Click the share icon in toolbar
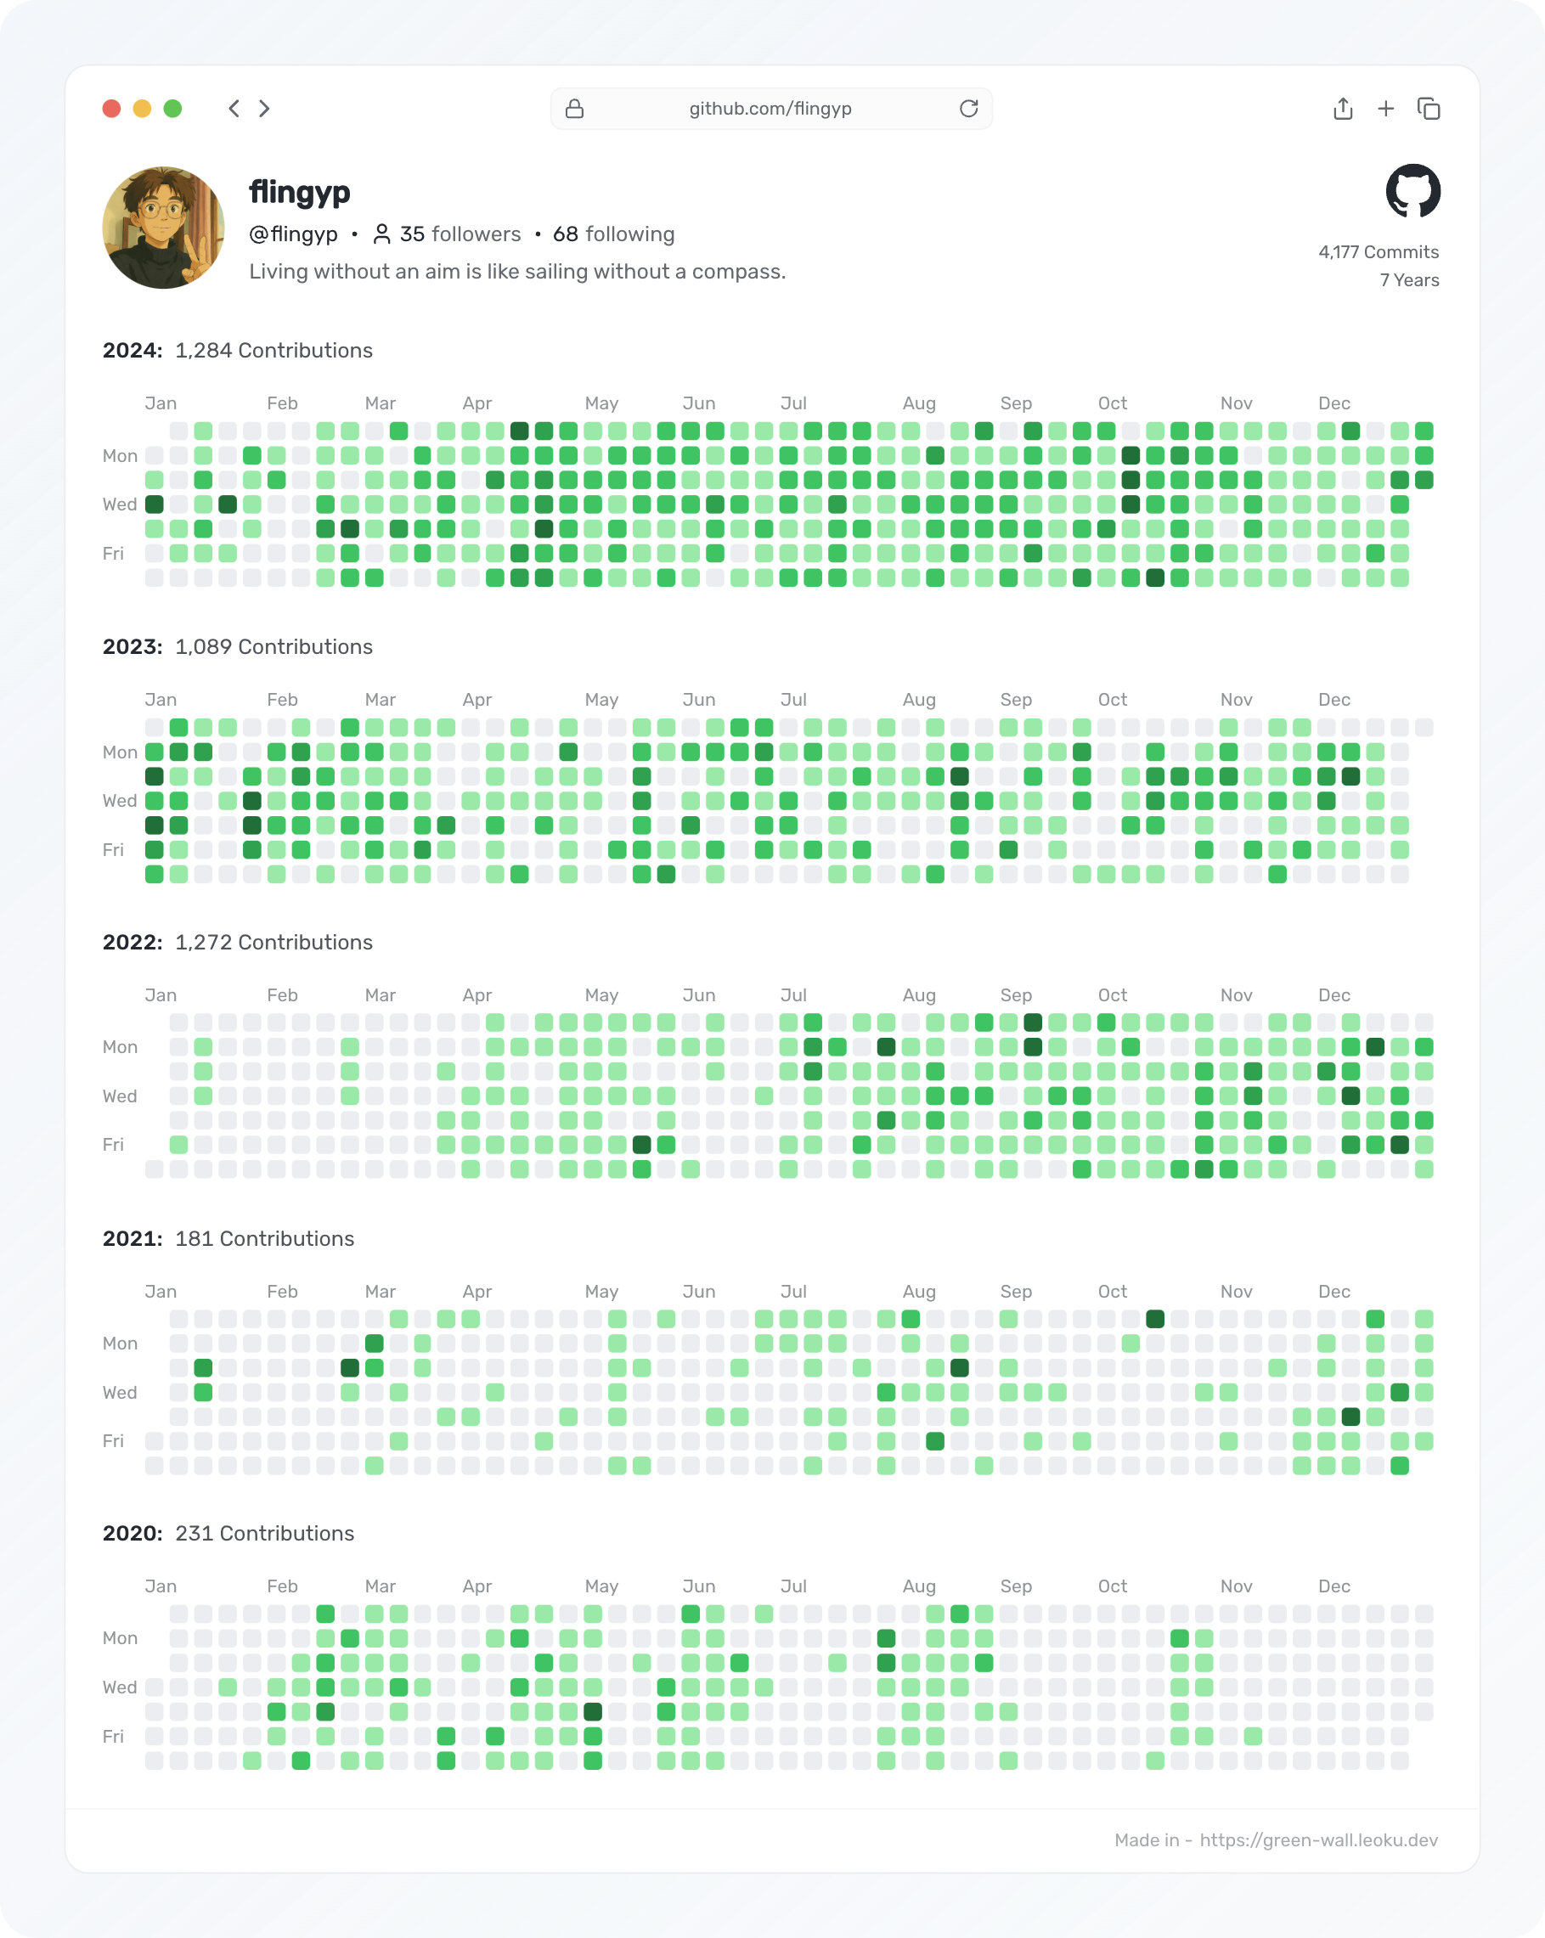 pyautogui.click(x=1343, y=109)
